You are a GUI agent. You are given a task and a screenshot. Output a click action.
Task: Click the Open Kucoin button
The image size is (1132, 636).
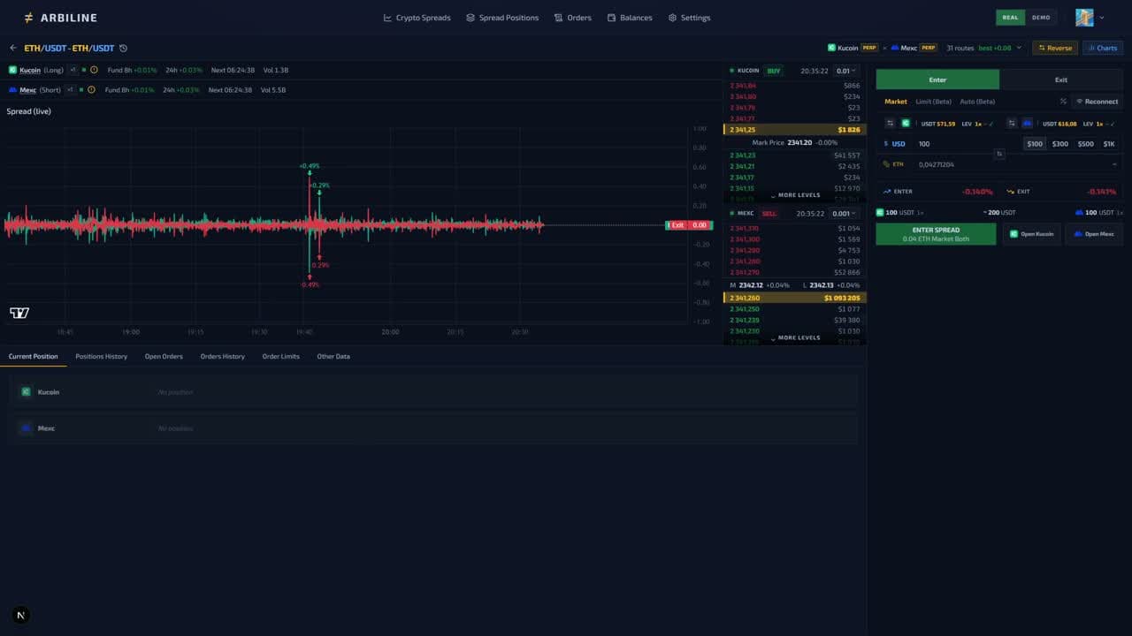[x=1031, y=234]
